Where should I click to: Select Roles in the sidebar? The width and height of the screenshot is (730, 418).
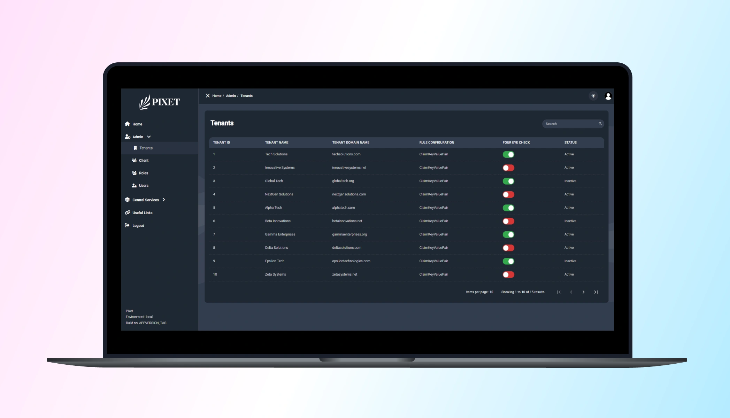(x=143, y=173)
